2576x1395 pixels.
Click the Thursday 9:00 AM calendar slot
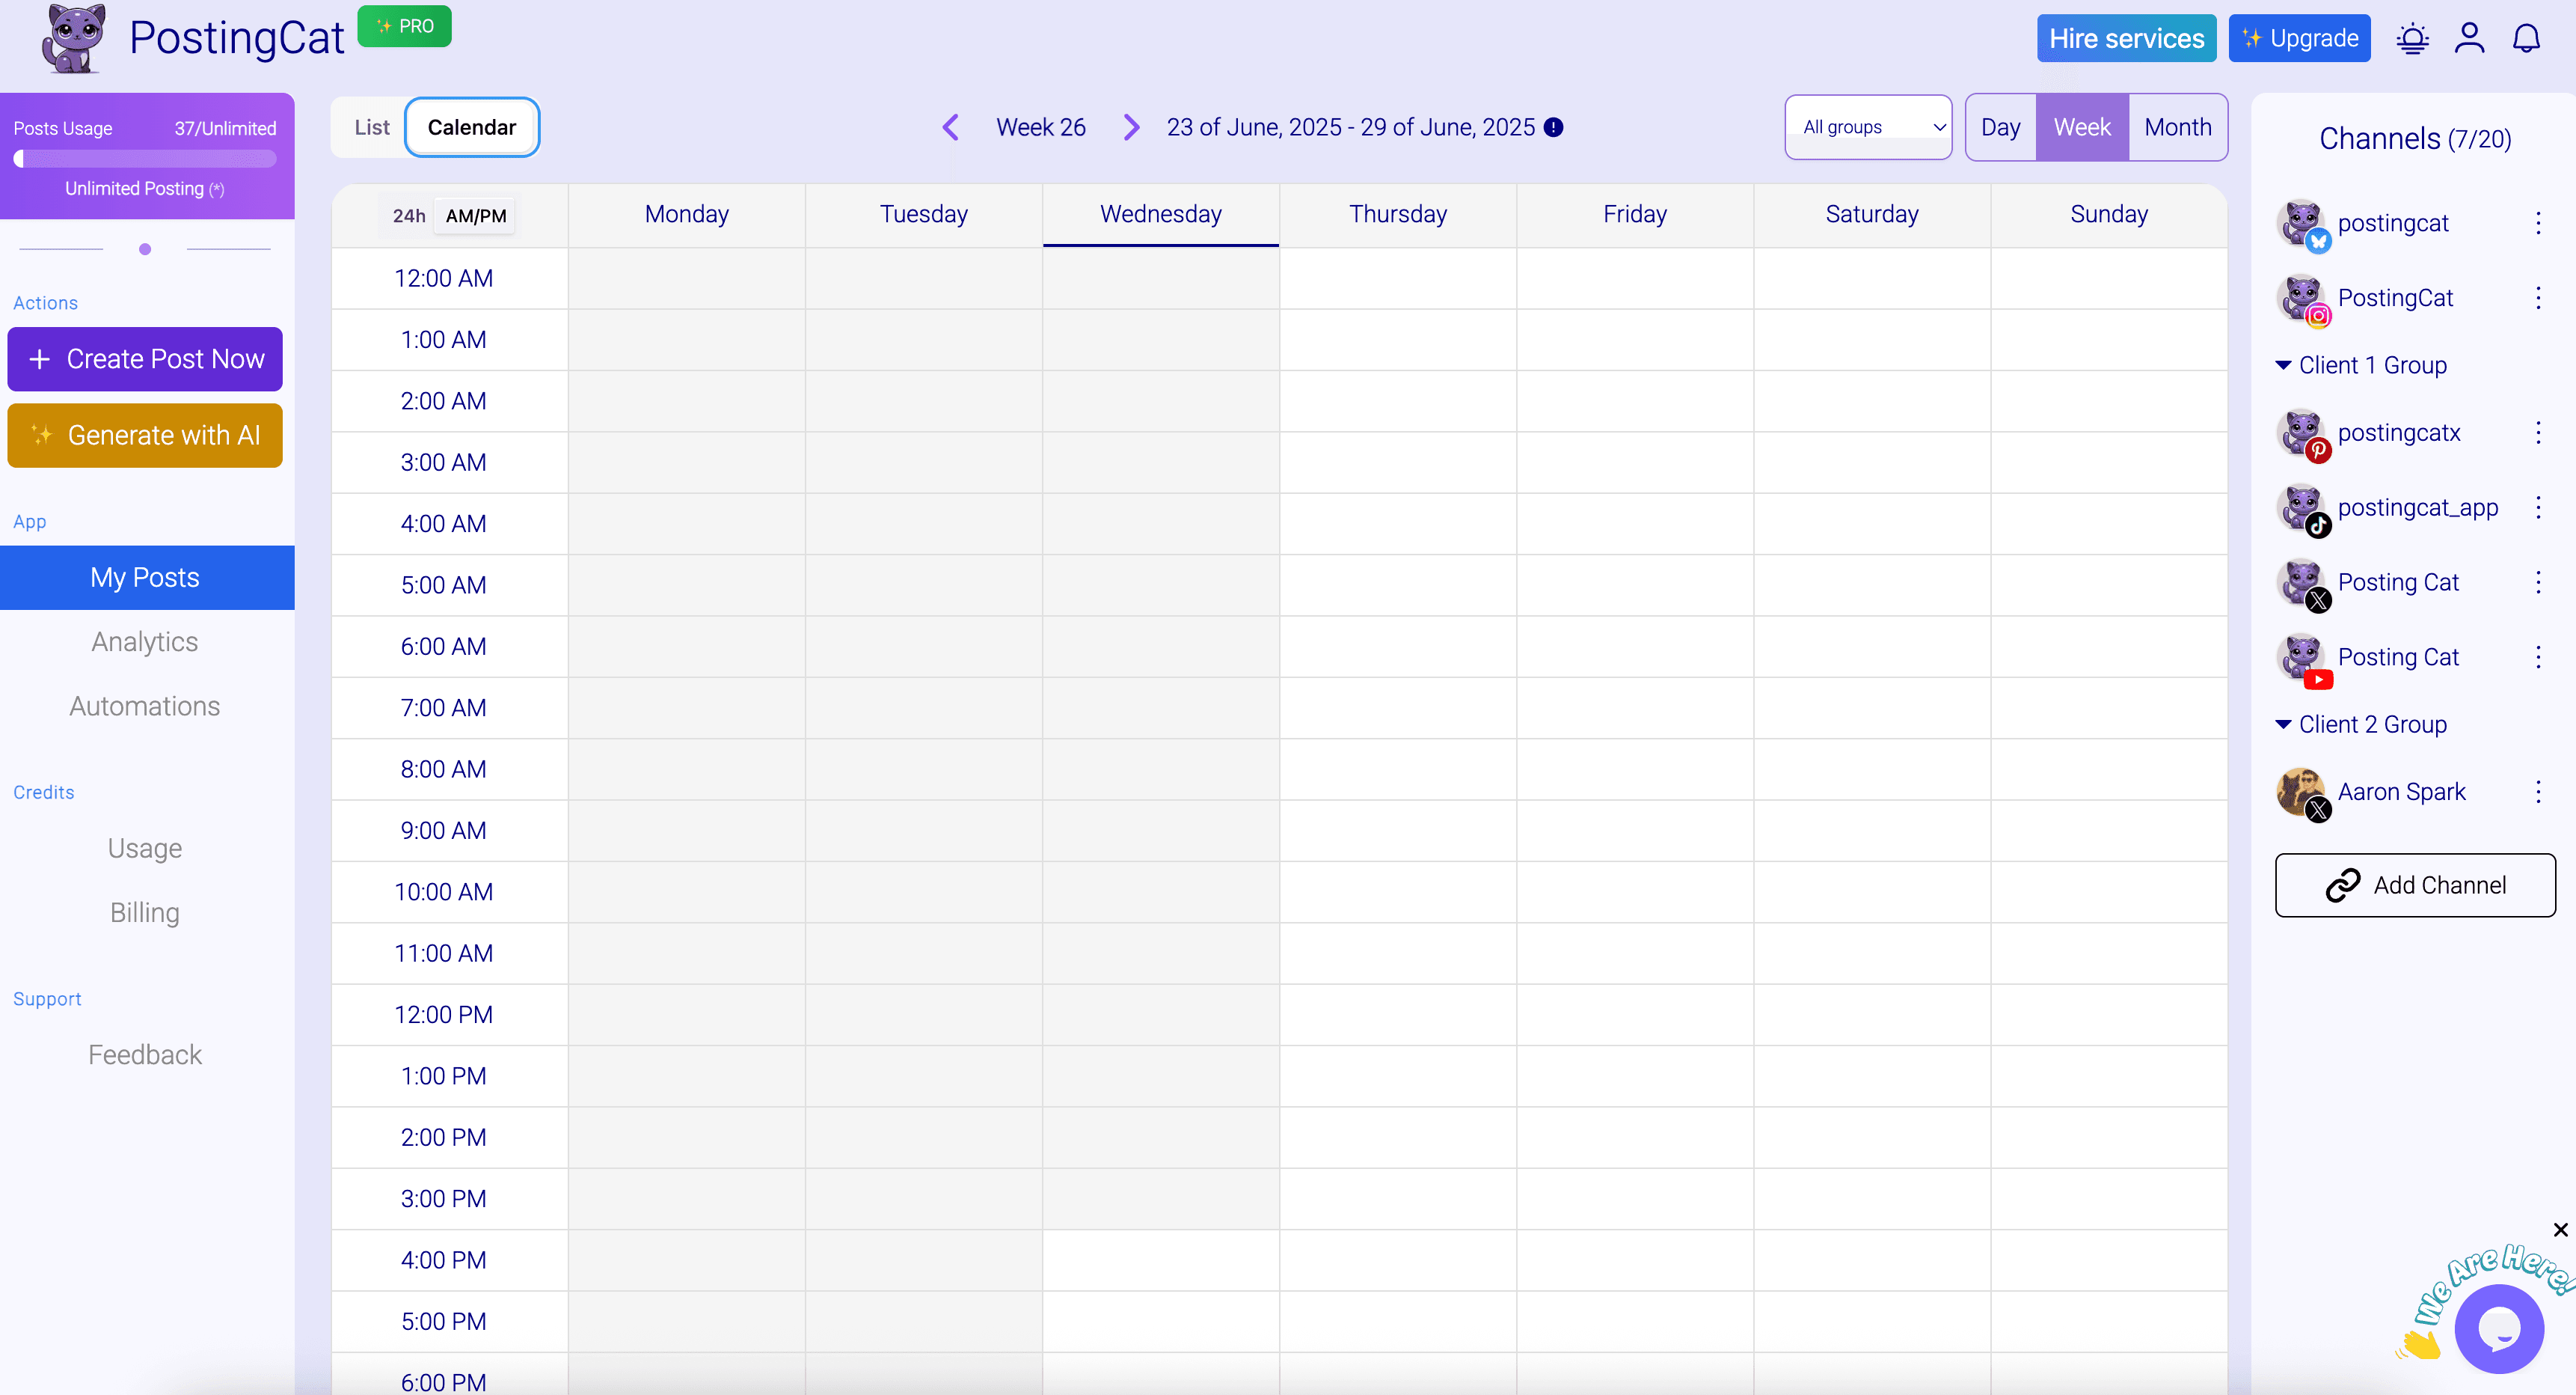(1397, 831)
